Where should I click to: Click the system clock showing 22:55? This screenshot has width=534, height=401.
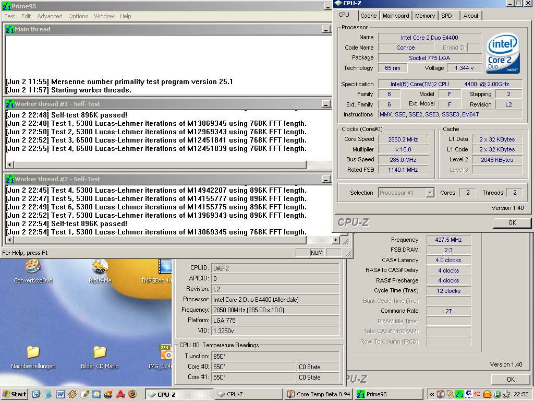coord(521,395)
